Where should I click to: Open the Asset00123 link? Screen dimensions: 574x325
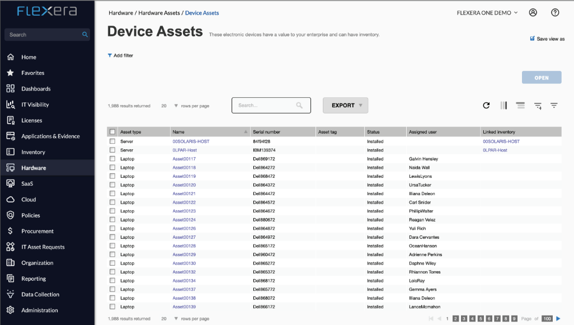(x=184, y=211)
